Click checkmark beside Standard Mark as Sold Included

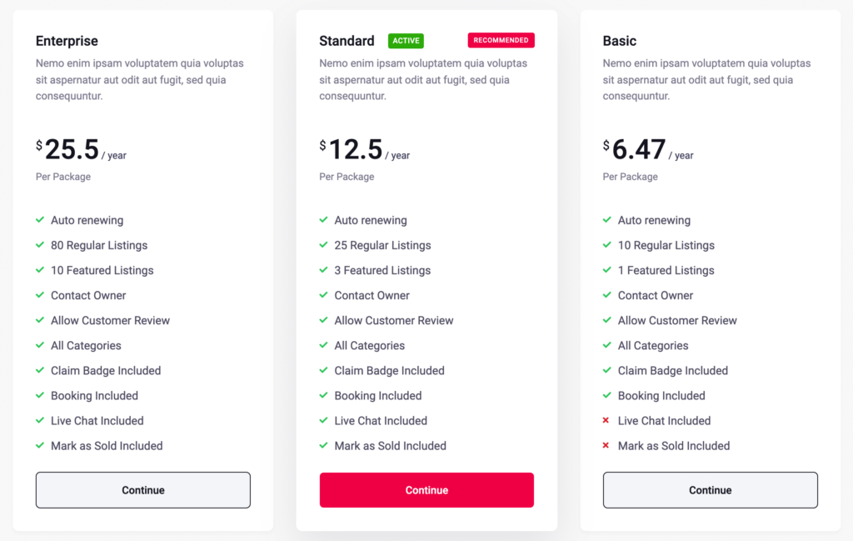click(x=324, y=445)
